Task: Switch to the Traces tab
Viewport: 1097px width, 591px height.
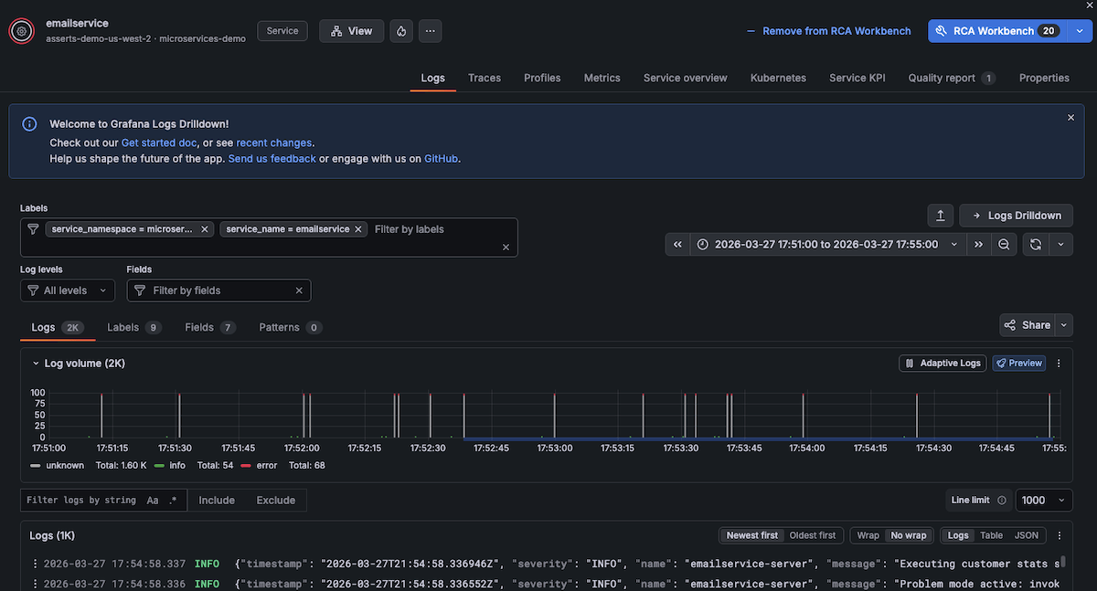Action: point(485,78)
